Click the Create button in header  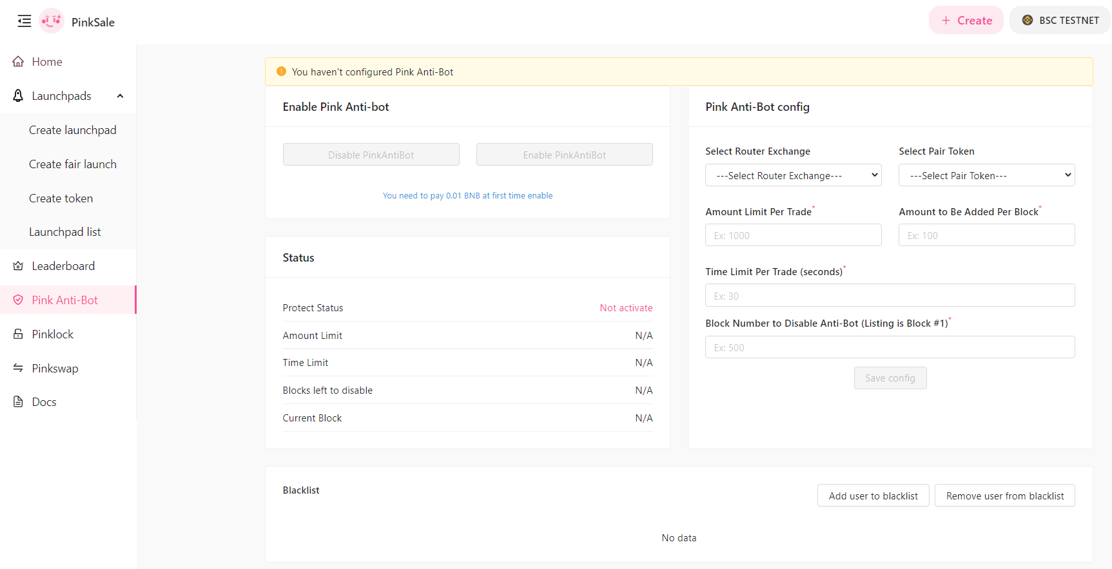(966, 21)
